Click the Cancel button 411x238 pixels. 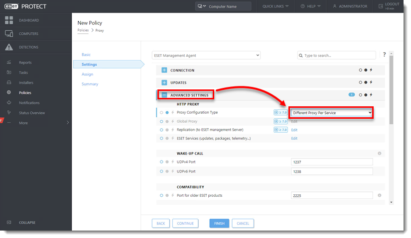tap(243, 224)
